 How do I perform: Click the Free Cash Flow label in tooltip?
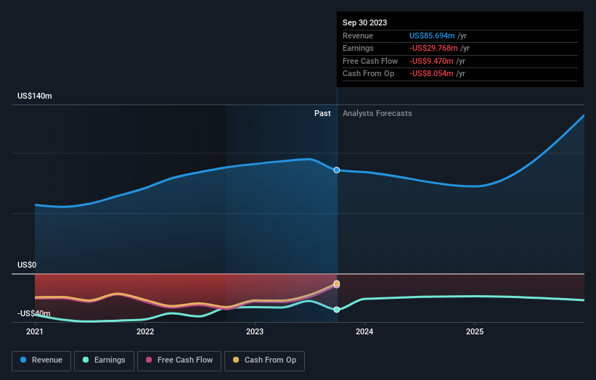370,61
